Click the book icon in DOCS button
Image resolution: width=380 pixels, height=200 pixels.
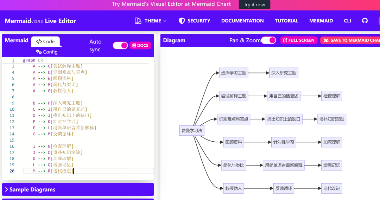click(134, 46)
